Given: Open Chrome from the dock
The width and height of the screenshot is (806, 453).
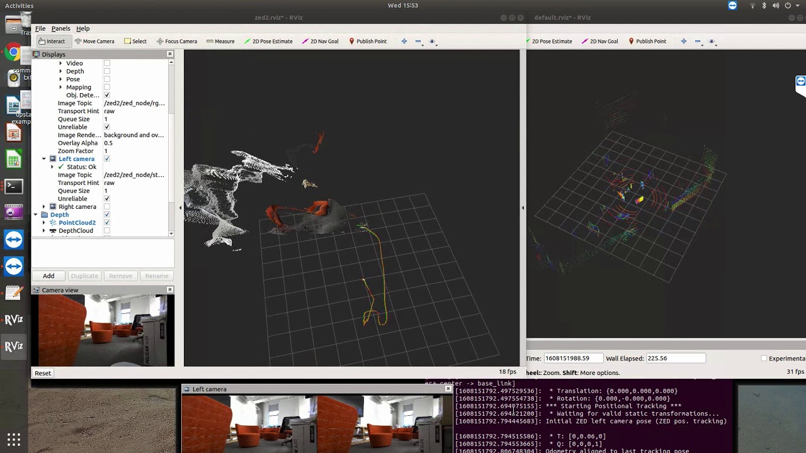Looking at the screenshot, I should coord(14,52).
